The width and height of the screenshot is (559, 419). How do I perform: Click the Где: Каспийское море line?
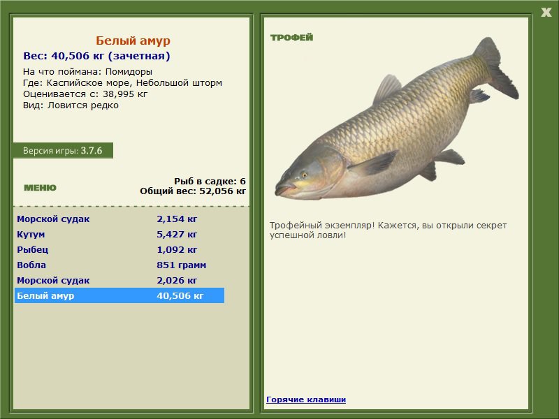pyautogui.click(x=123, y=83)
